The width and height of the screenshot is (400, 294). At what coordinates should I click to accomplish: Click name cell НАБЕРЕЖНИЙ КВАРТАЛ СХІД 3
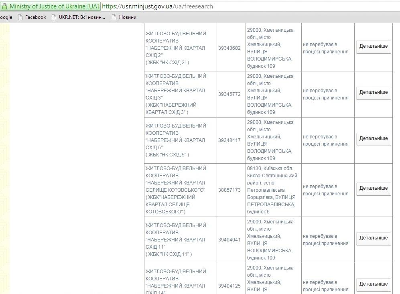pyautogui.click(x=181, y=94)
